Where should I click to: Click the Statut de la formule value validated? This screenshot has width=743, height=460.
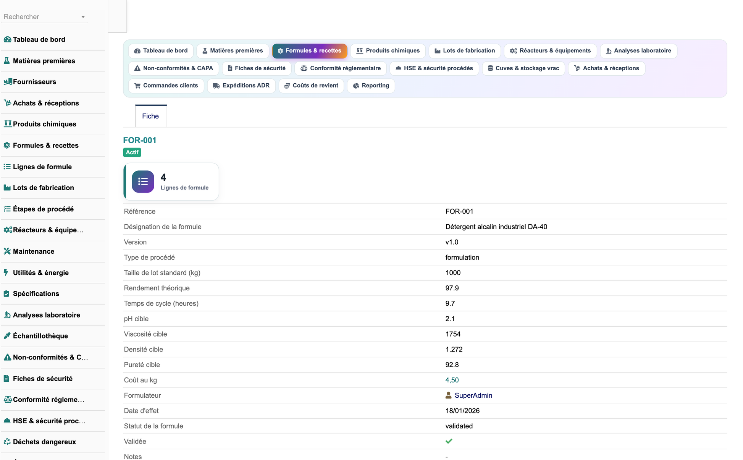pyautogui.click(x=459, y=426)
